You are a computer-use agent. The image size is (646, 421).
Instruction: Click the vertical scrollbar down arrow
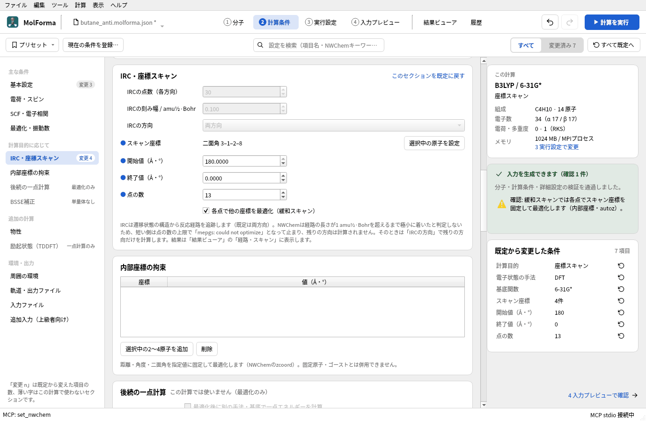484,405
